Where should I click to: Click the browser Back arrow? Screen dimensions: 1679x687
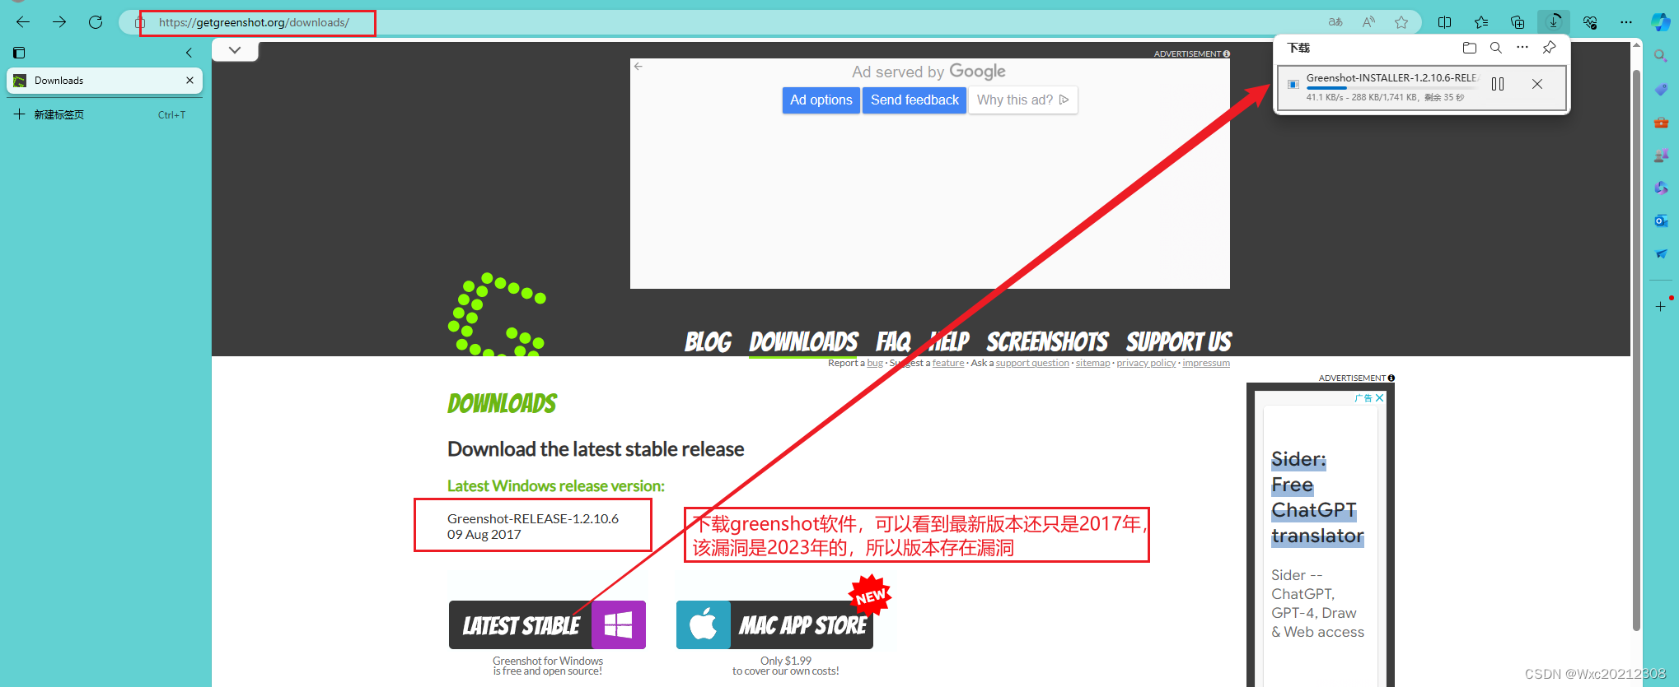click(23, 22)
